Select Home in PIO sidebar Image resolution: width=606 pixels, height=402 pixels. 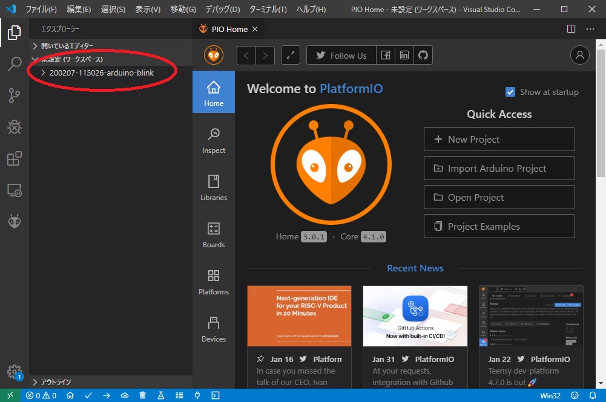(214, 92)
